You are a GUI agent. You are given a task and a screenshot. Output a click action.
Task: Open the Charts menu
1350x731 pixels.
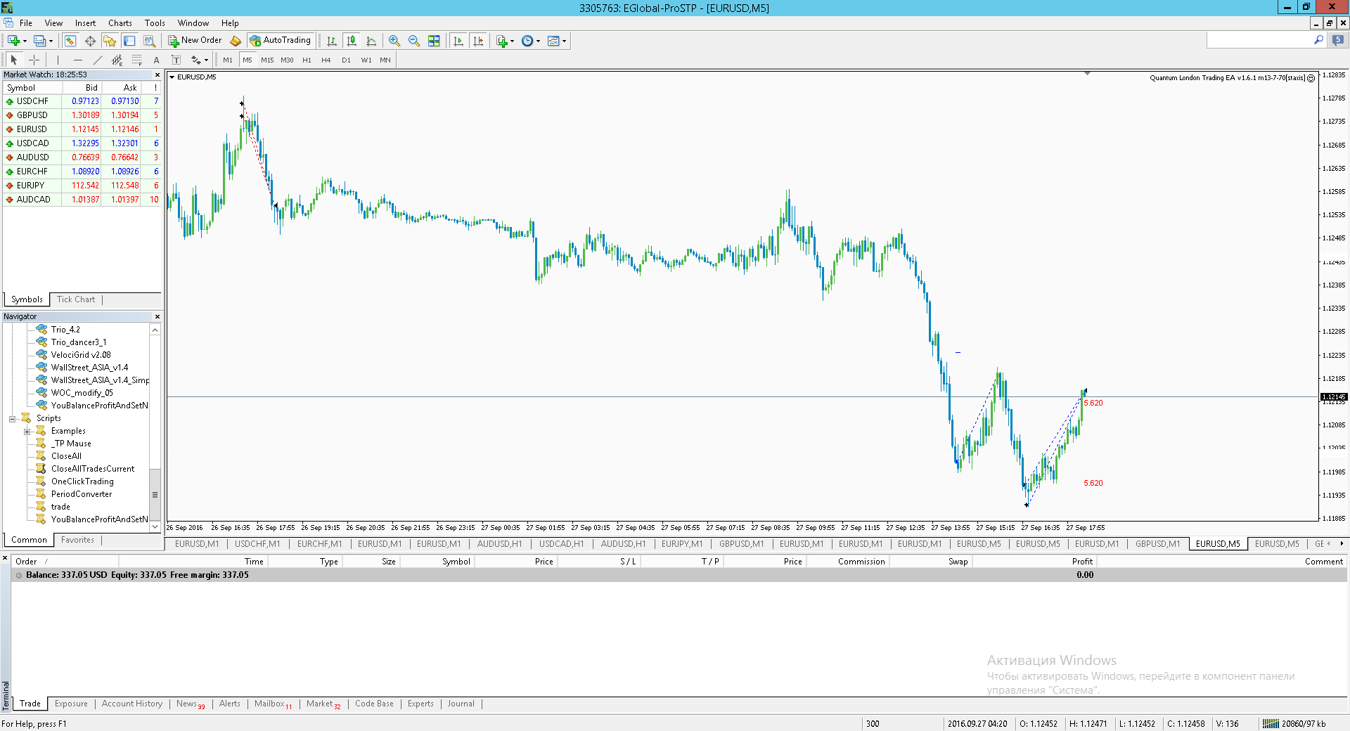click(x=120, y=23)
